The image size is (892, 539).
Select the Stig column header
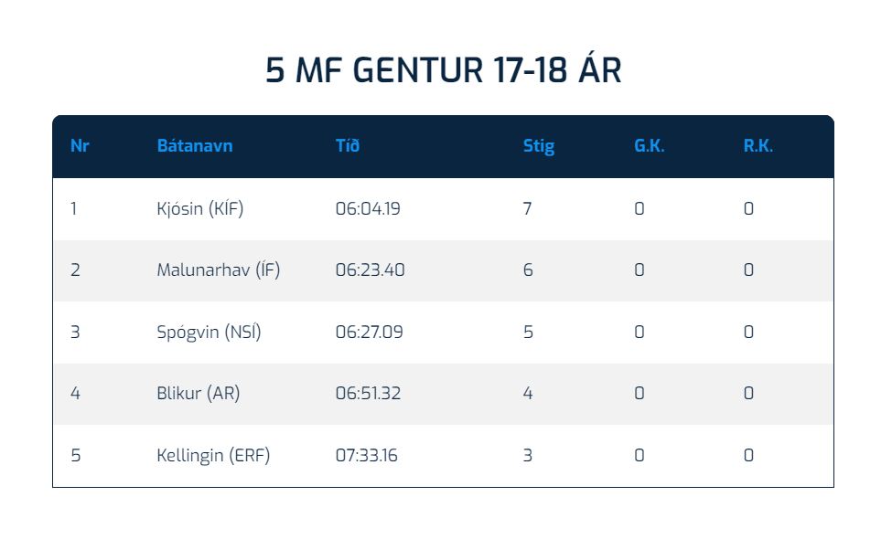pos(538,146)
